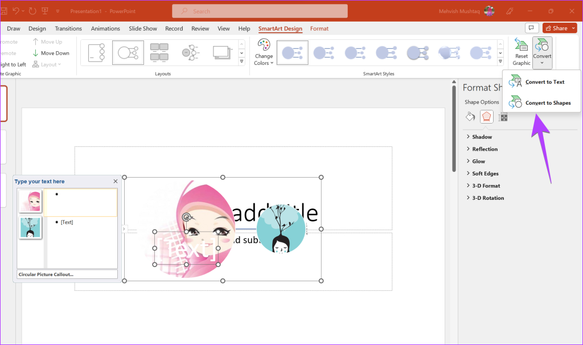
Task: Click Circular Picture Callout description label
Action: click(x=67, y=274)
